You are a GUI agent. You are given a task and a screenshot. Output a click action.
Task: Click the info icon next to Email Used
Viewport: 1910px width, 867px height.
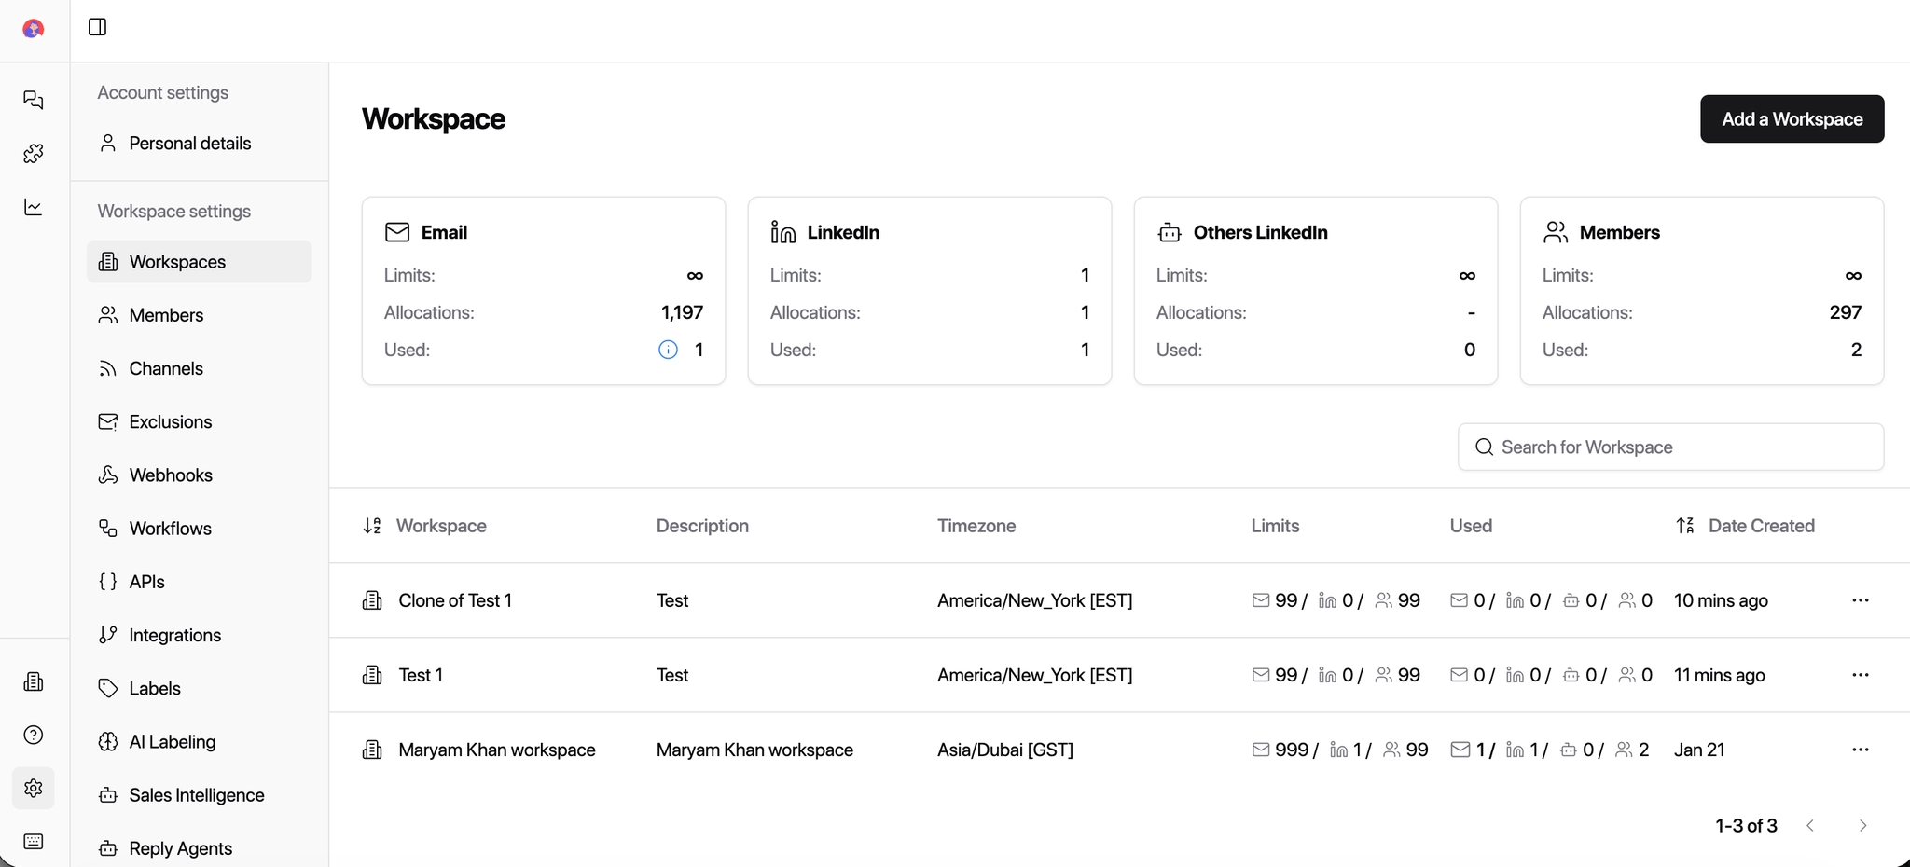click(668, 350)
